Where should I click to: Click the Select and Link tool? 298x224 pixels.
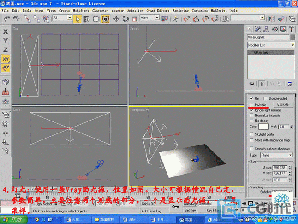pos(27,19)
